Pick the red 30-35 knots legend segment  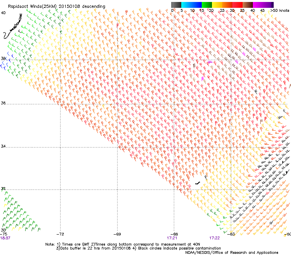point(238,5)
